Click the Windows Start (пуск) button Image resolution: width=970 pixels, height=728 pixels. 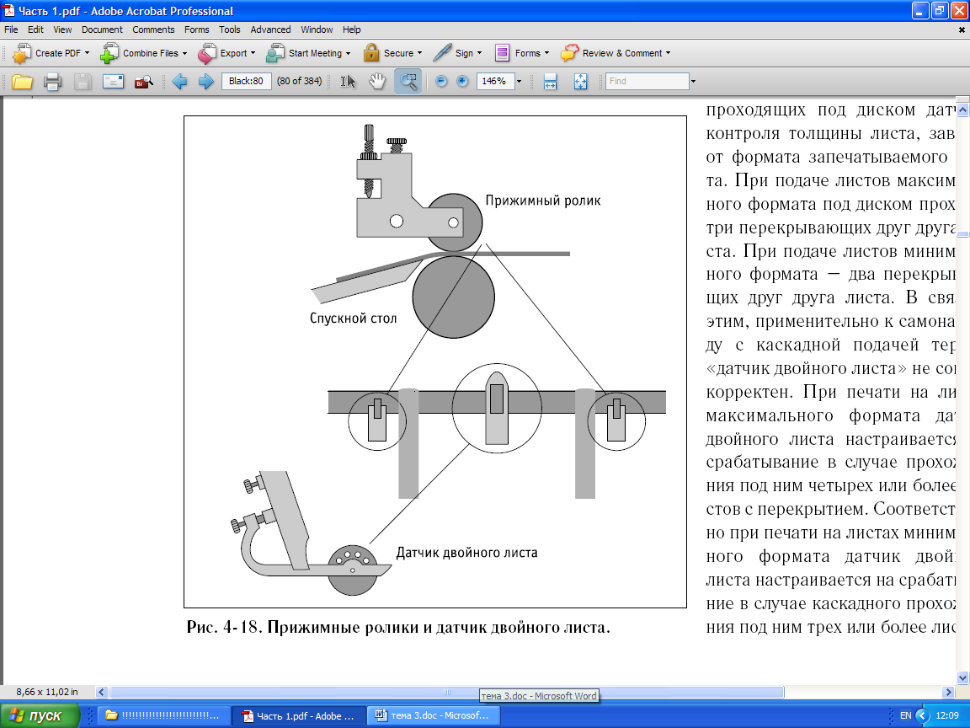tap(40, 715)
